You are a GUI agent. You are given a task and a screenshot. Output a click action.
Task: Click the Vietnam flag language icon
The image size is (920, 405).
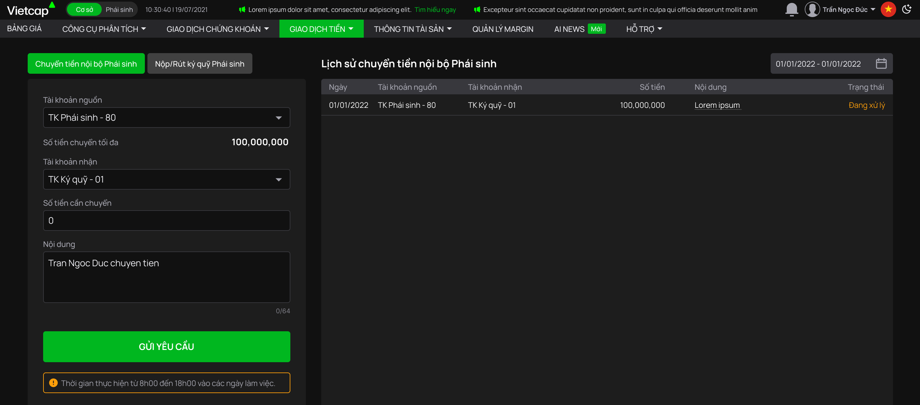point(888,9)
